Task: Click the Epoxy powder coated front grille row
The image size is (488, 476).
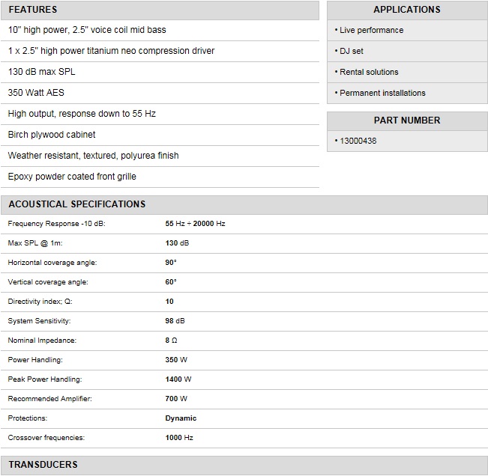Action: pos(72,177)
